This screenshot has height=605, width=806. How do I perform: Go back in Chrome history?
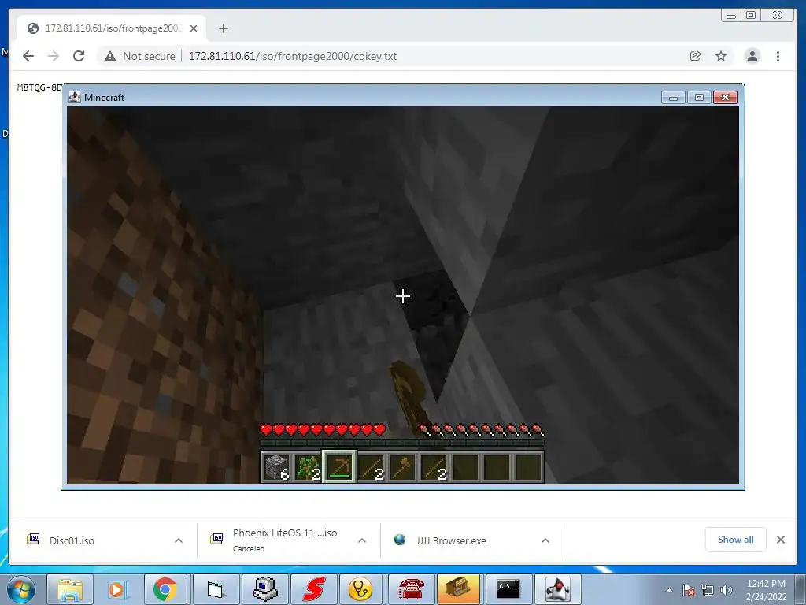tap(28, 56)
